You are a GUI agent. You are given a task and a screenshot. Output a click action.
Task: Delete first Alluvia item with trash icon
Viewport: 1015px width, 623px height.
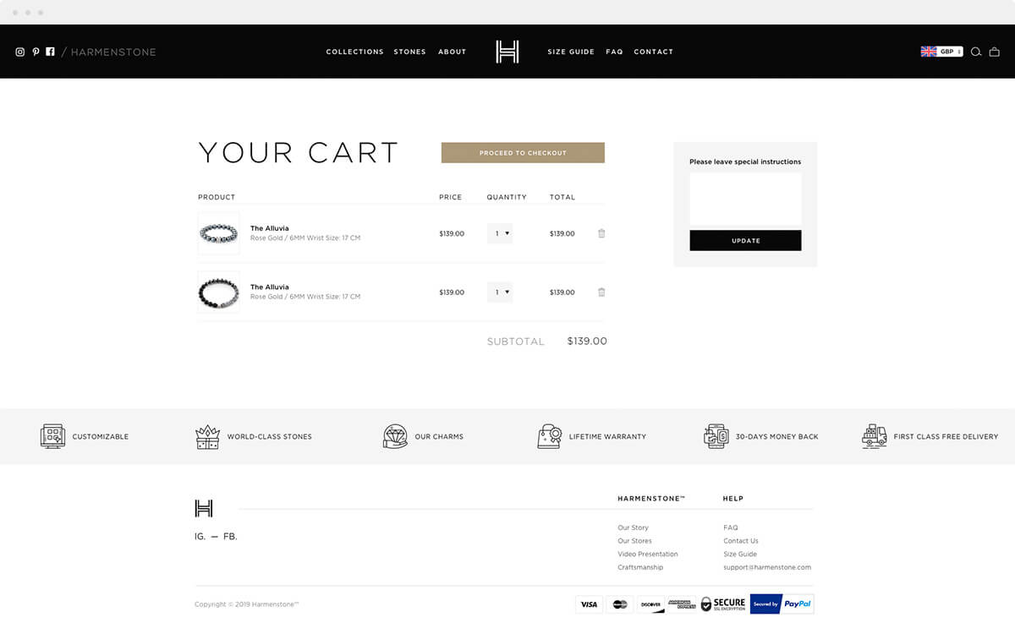click(601, 233)
